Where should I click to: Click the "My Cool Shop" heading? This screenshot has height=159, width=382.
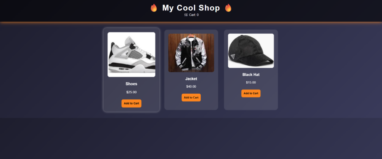(x=191, y=8)
